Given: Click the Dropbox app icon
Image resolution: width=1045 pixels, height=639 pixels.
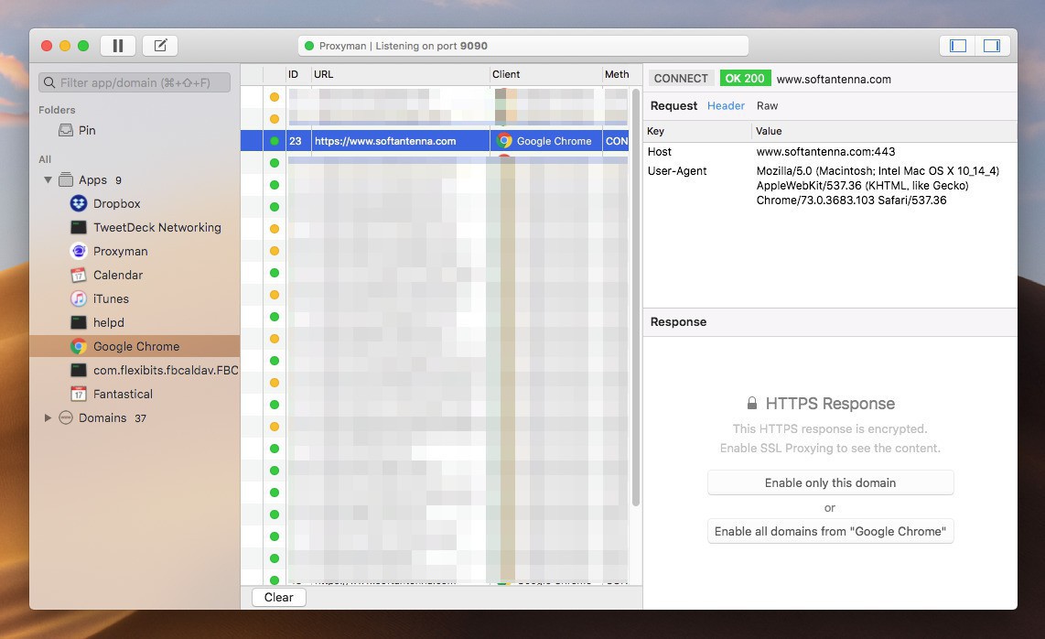Looking at the screenshot, I should click(x=79, y=203).
